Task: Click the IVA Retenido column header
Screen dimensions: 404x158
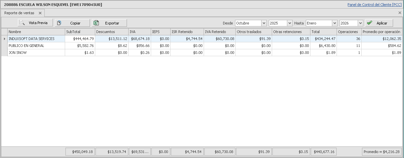Action: coord(219,32)
